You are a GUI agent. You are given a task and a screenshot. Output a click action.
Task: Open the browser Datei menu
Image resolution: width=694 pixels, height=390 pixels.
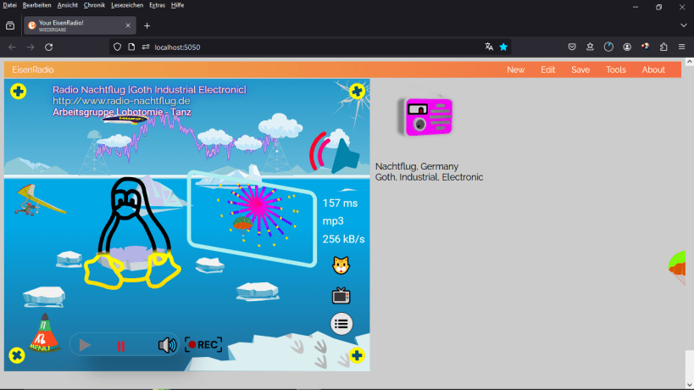[9, 5]
